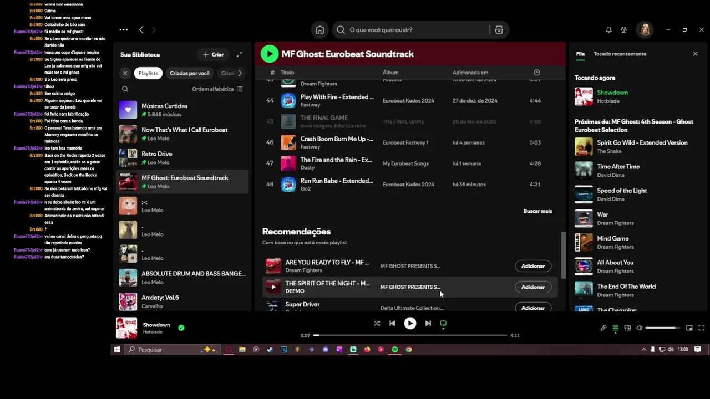This screenshot has height=399, width=710.
Task: Toggle shuffle playback
Action: (x=377, y=323)
